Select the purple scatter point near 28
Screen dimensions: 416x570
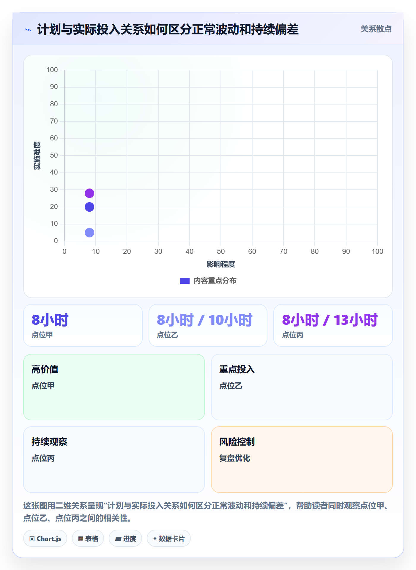[89, 193]
